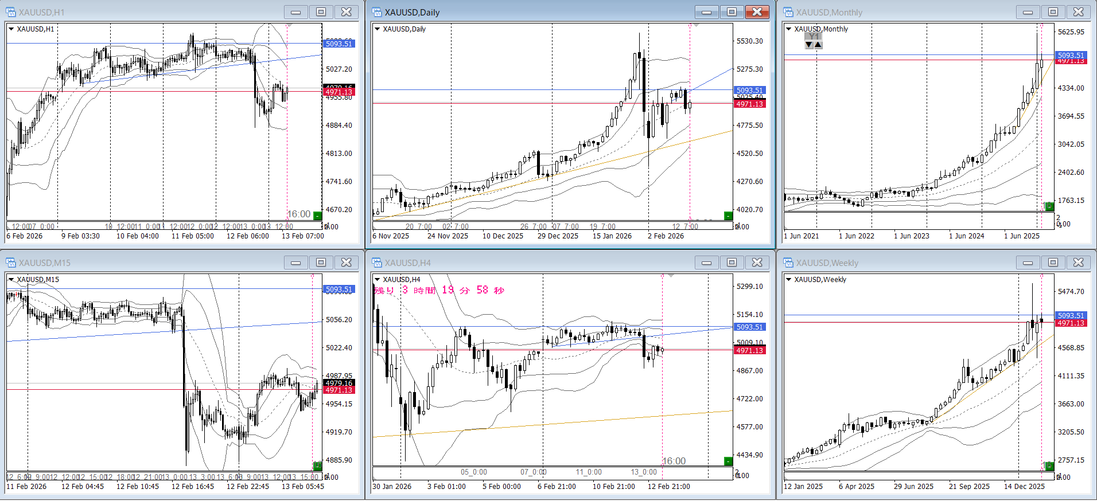
Task: Maximize the XAUUSD,H4 chart window
Action: pos(732,263)
